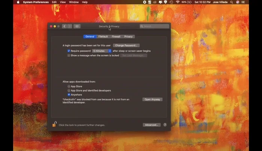The width and height of the screenshot is (262, 151).
Task: Switch to the FileVault tab
Action: pyautogui.click(x=103, y=37)
